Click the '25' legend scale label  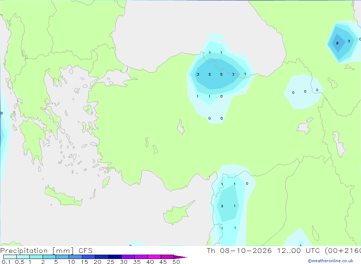click(x=111, y=262)
